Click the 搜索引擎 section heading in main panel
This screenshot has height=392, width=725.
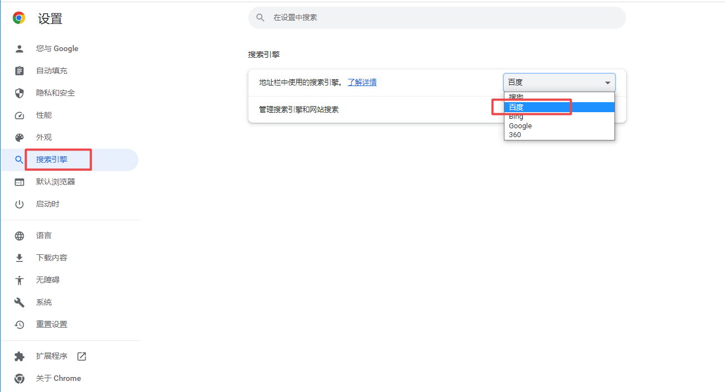pyautogui.click(x=264, y=54)
